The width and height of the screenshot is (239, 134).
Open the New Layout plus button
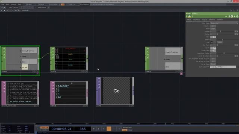(x=48, y=7)
